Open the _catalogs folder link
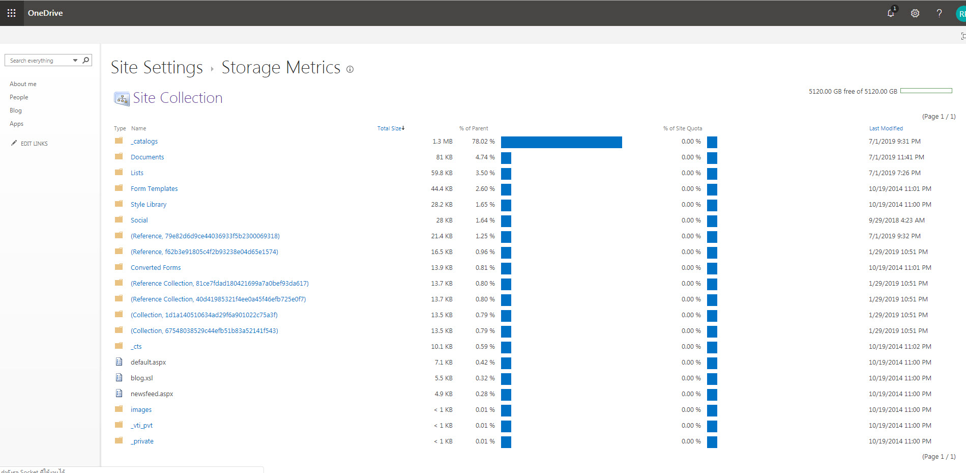The width and height of the screenshot is (966, 473). [144, 142]
